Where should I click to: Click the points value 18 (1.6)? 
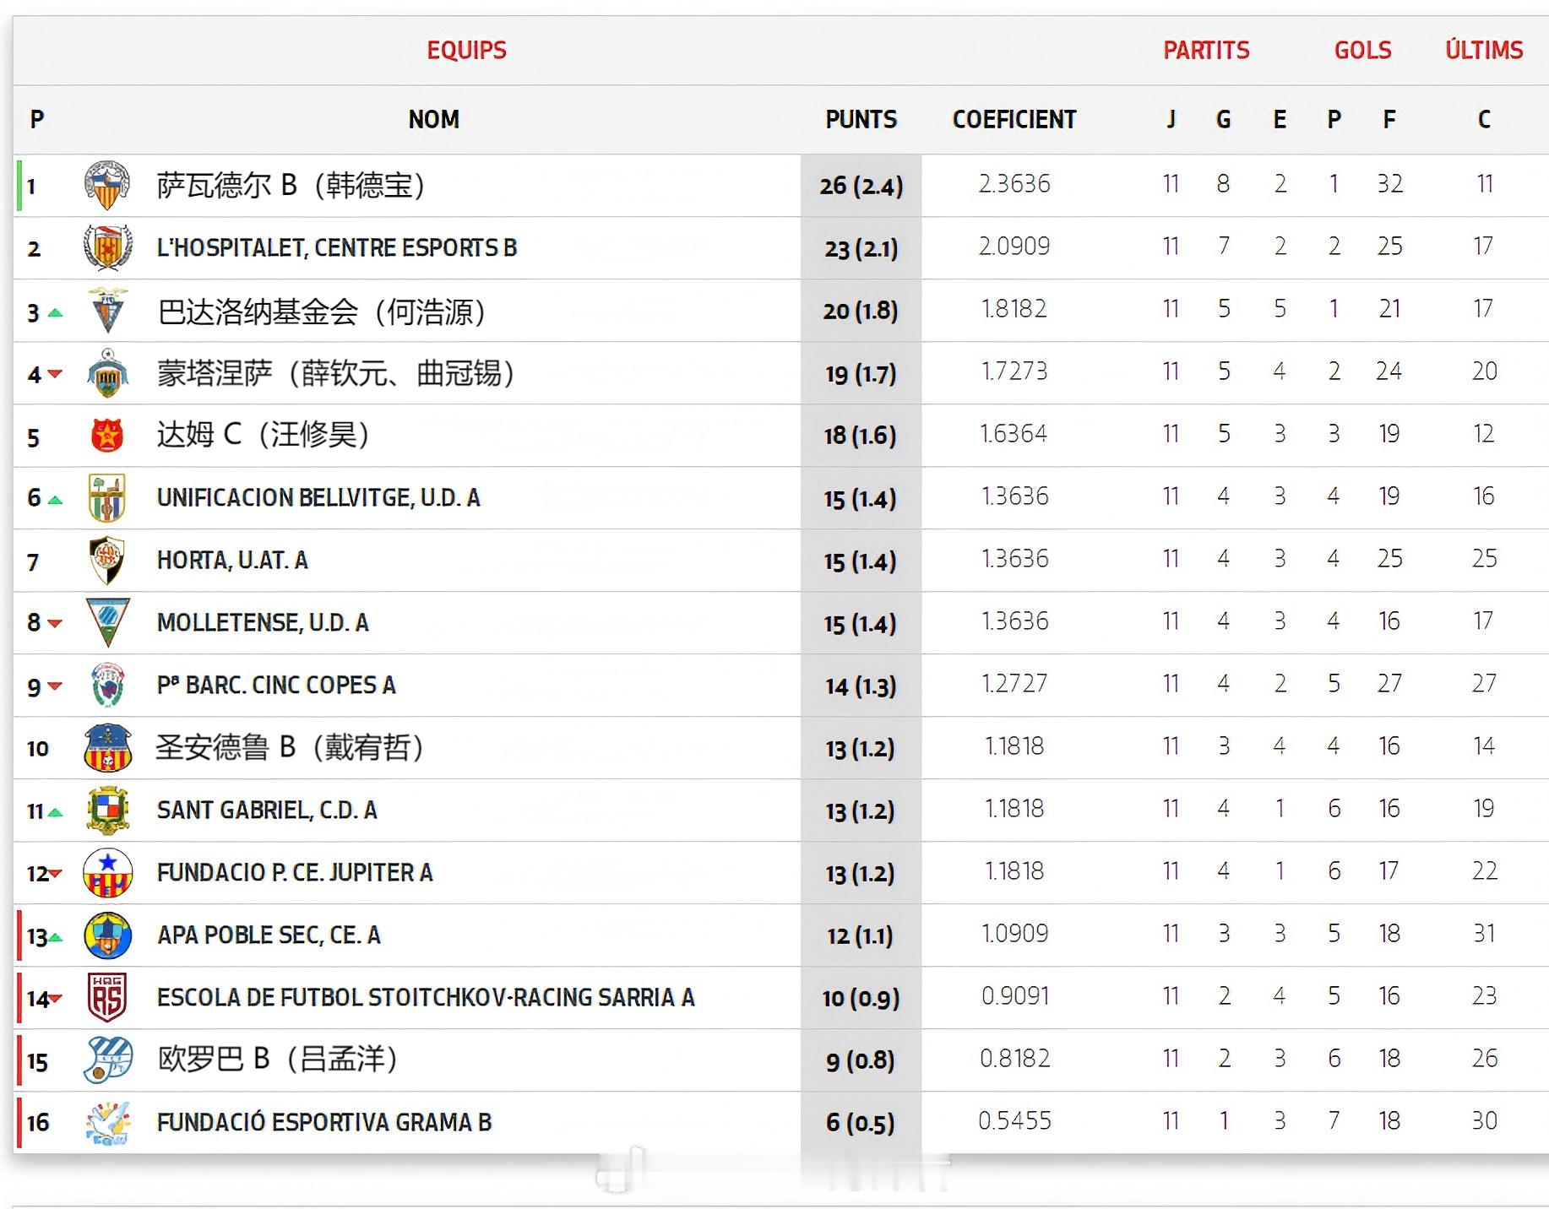[x=861, y=436]
